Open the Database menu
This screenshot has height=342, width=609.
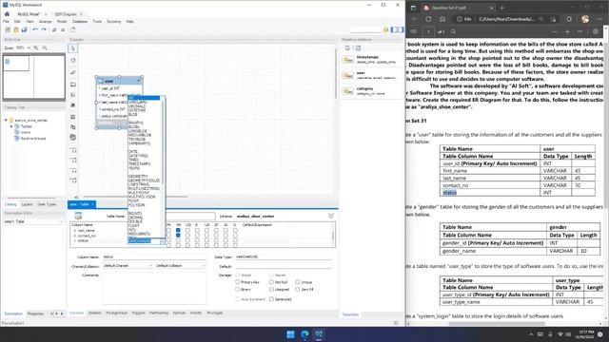(x=80, y=22)
